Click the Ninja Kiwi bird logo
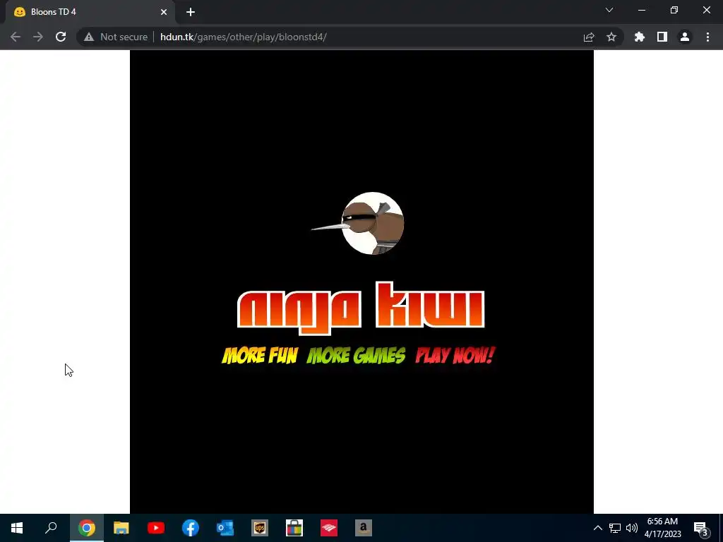 click(358, 224)
